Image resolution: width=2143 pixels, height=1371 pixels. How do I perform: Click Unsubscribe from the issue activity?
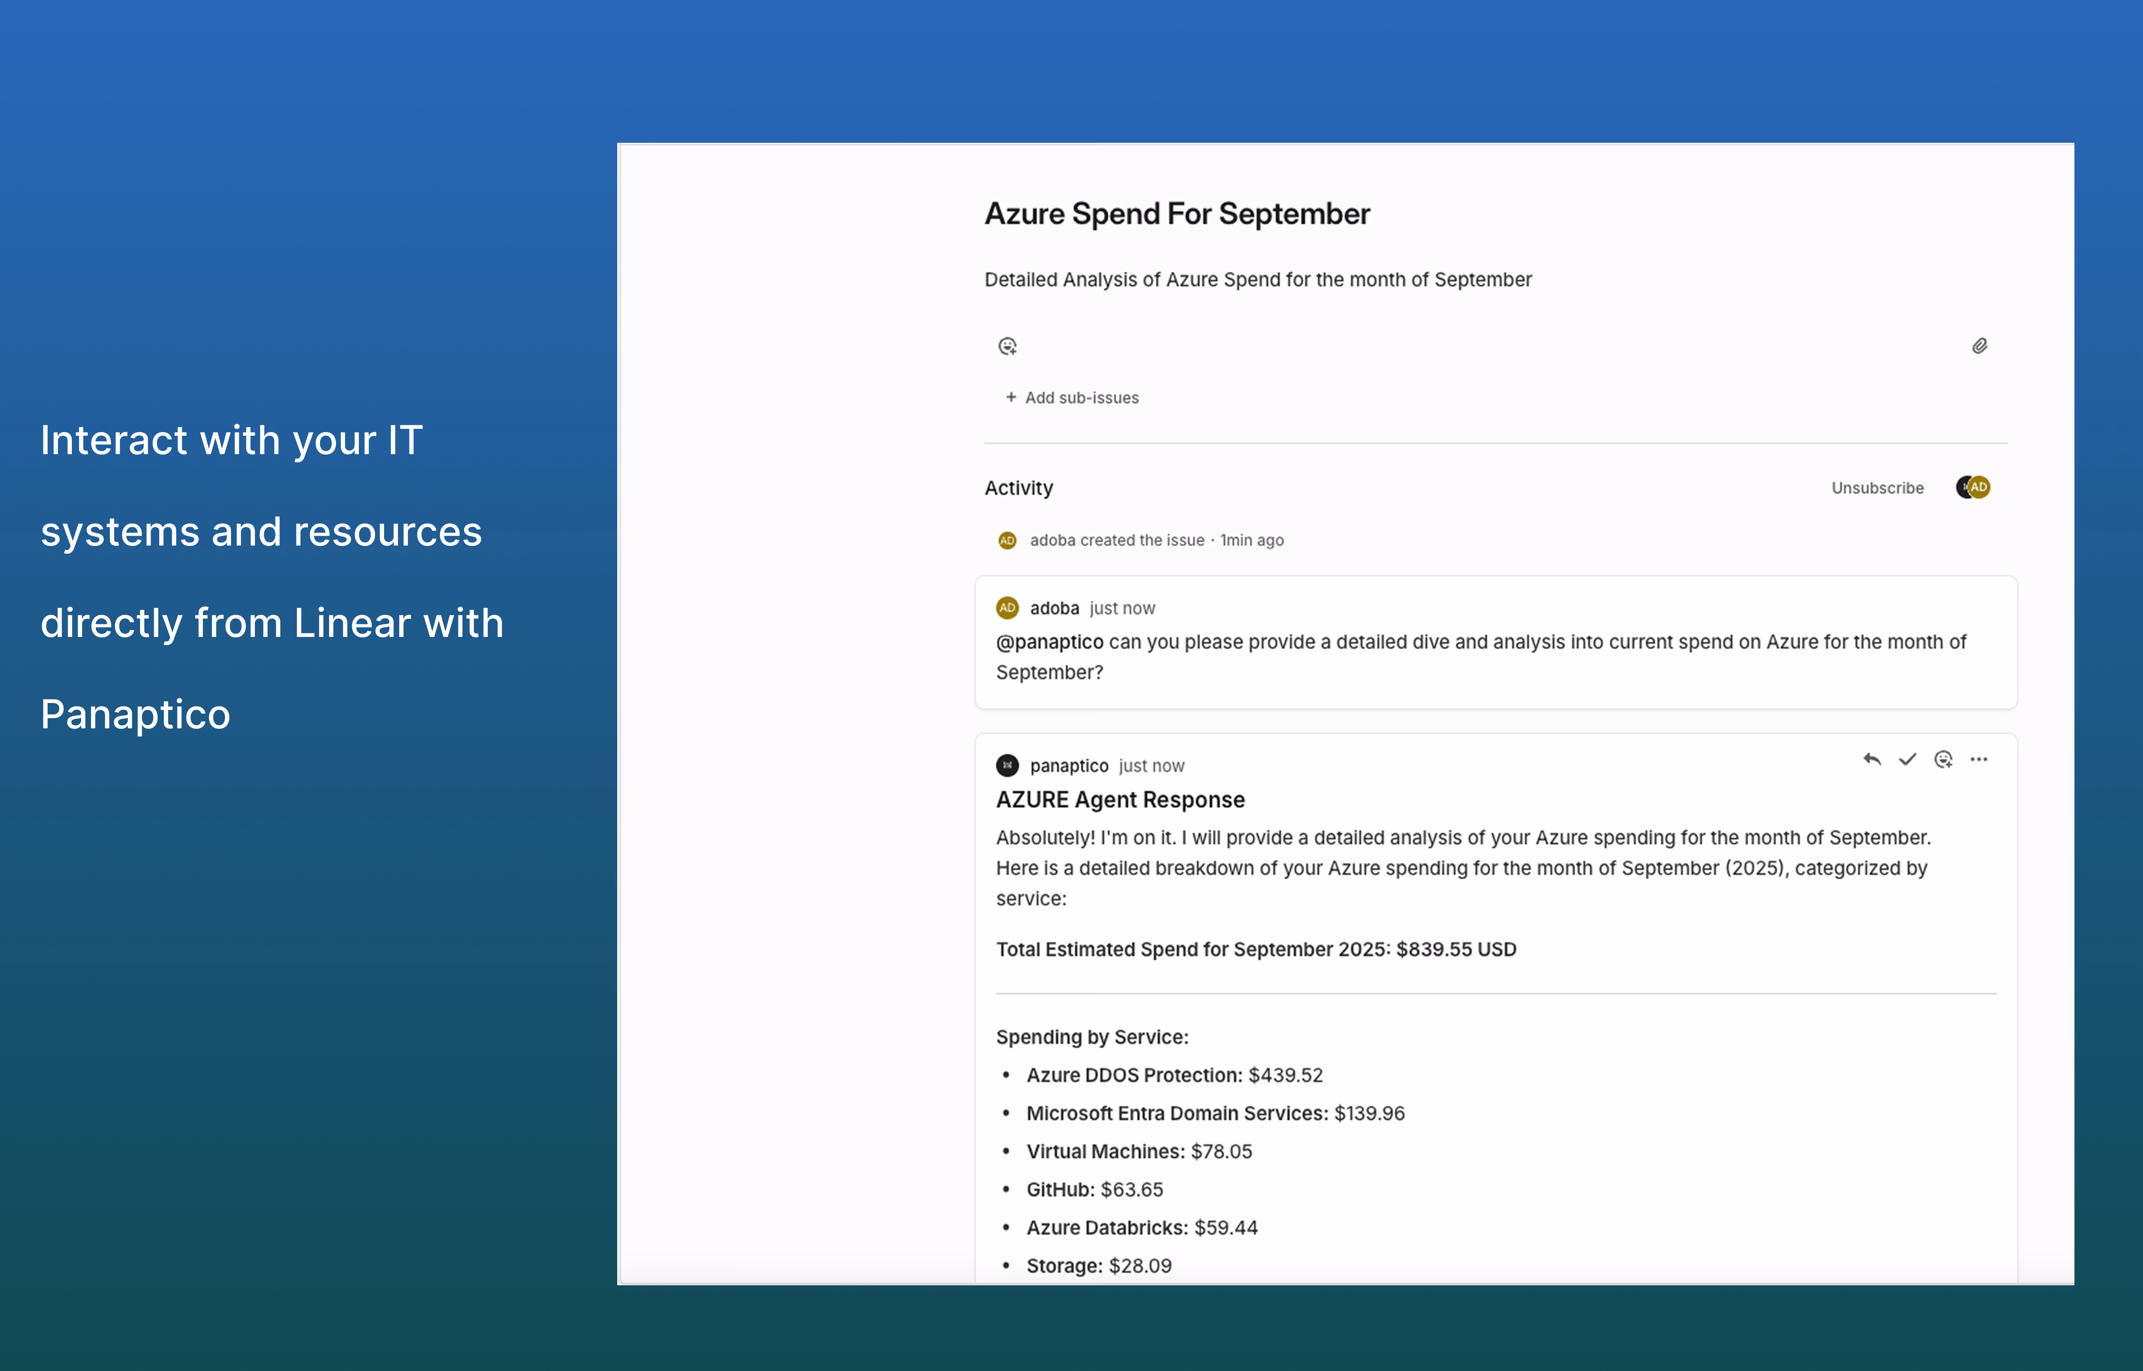pyautogui.click(x=1877, y=488)
